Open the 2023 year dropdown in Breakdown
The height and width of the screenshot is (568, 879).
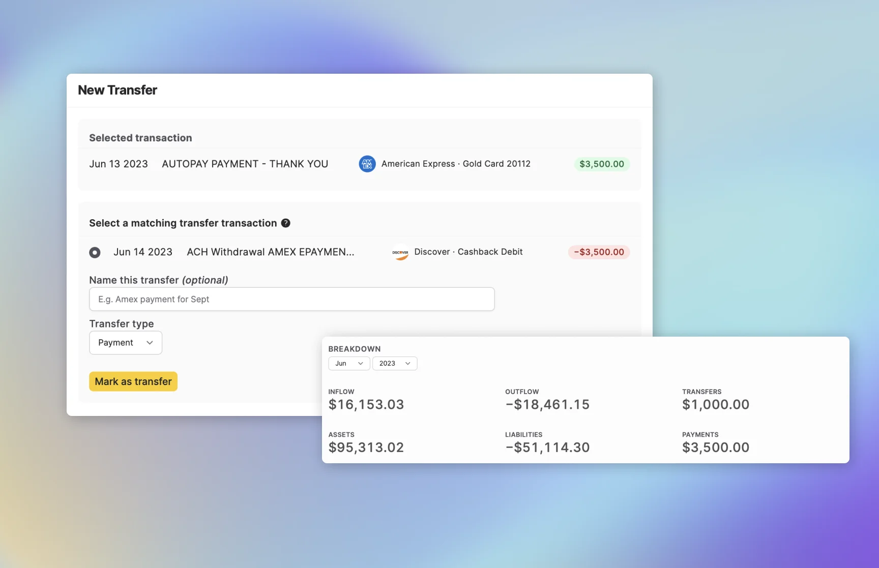(395, 363)
